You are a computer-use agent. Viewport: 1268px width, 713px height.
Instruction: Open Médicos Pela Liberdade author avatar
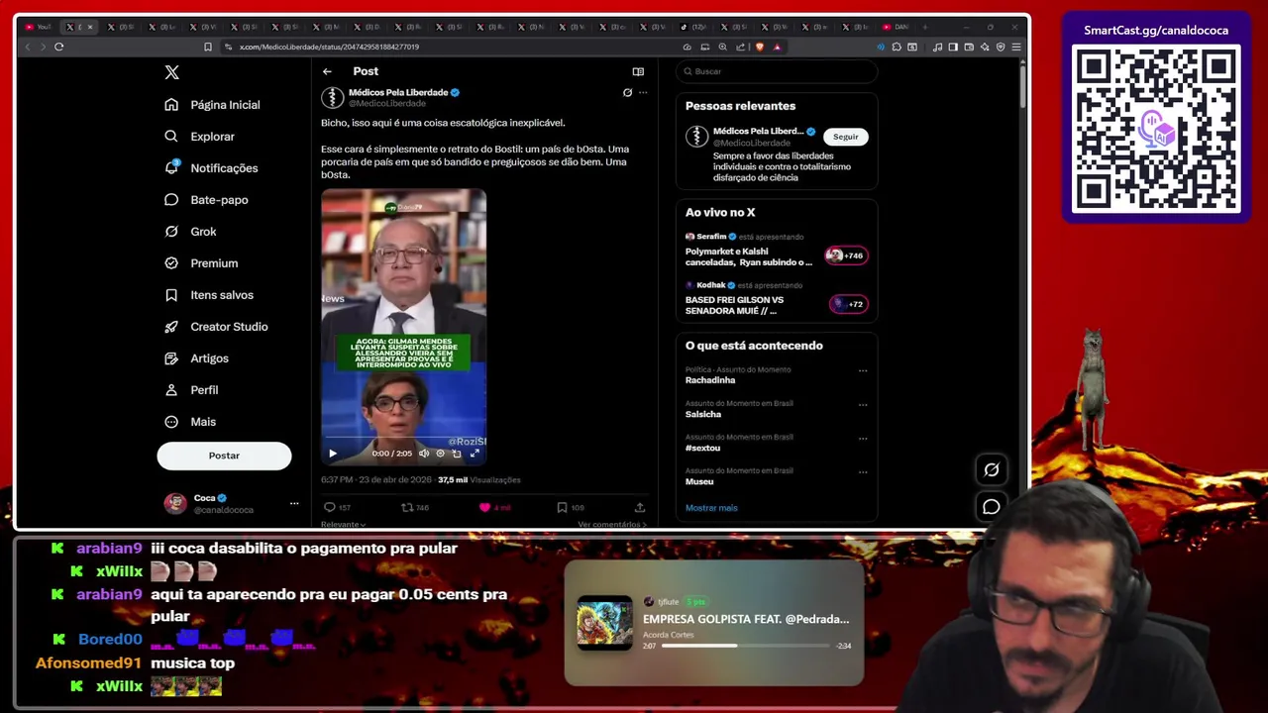tap(333, 97)
